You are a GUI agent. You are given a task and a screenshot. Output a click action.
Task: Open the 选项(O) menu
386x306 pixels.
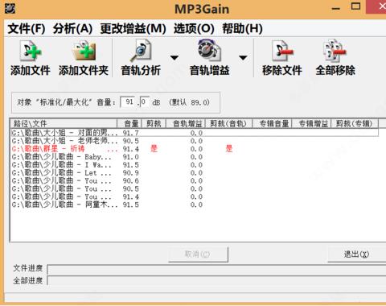point(194,28)
